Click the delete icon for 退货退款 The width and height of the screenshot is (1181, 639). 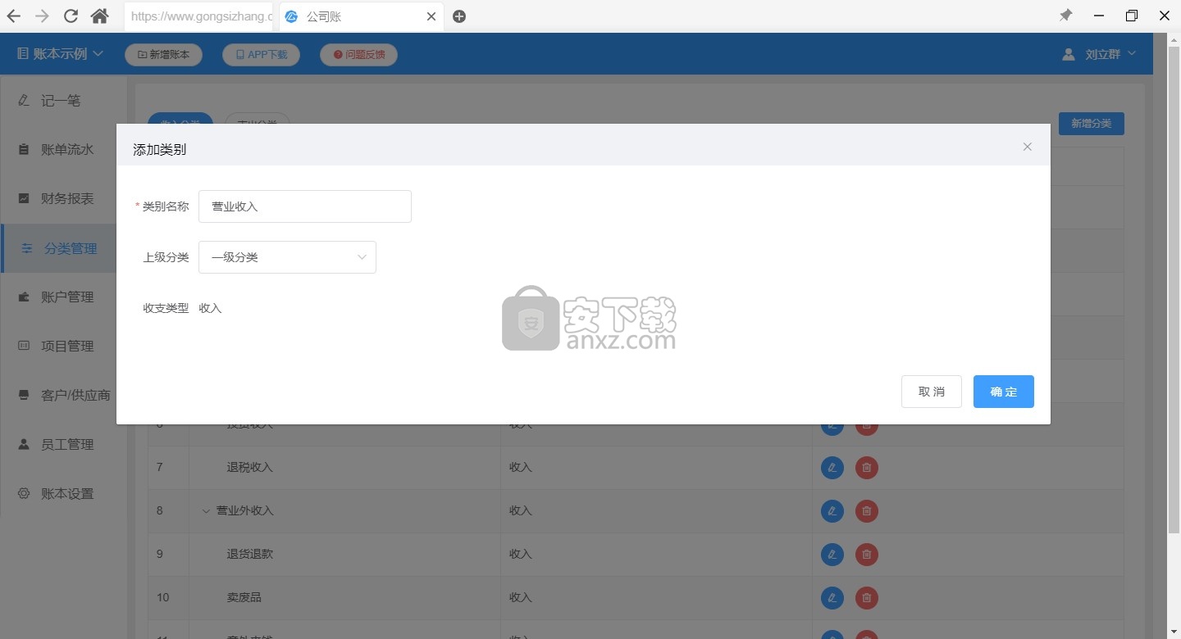point(866,554)
